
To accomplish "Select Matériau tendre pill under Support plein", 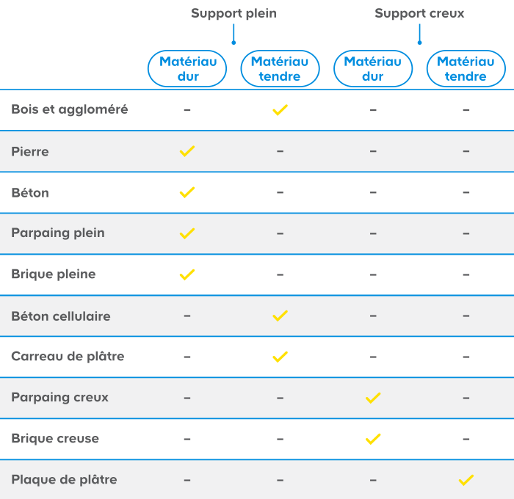I will 280,68.
